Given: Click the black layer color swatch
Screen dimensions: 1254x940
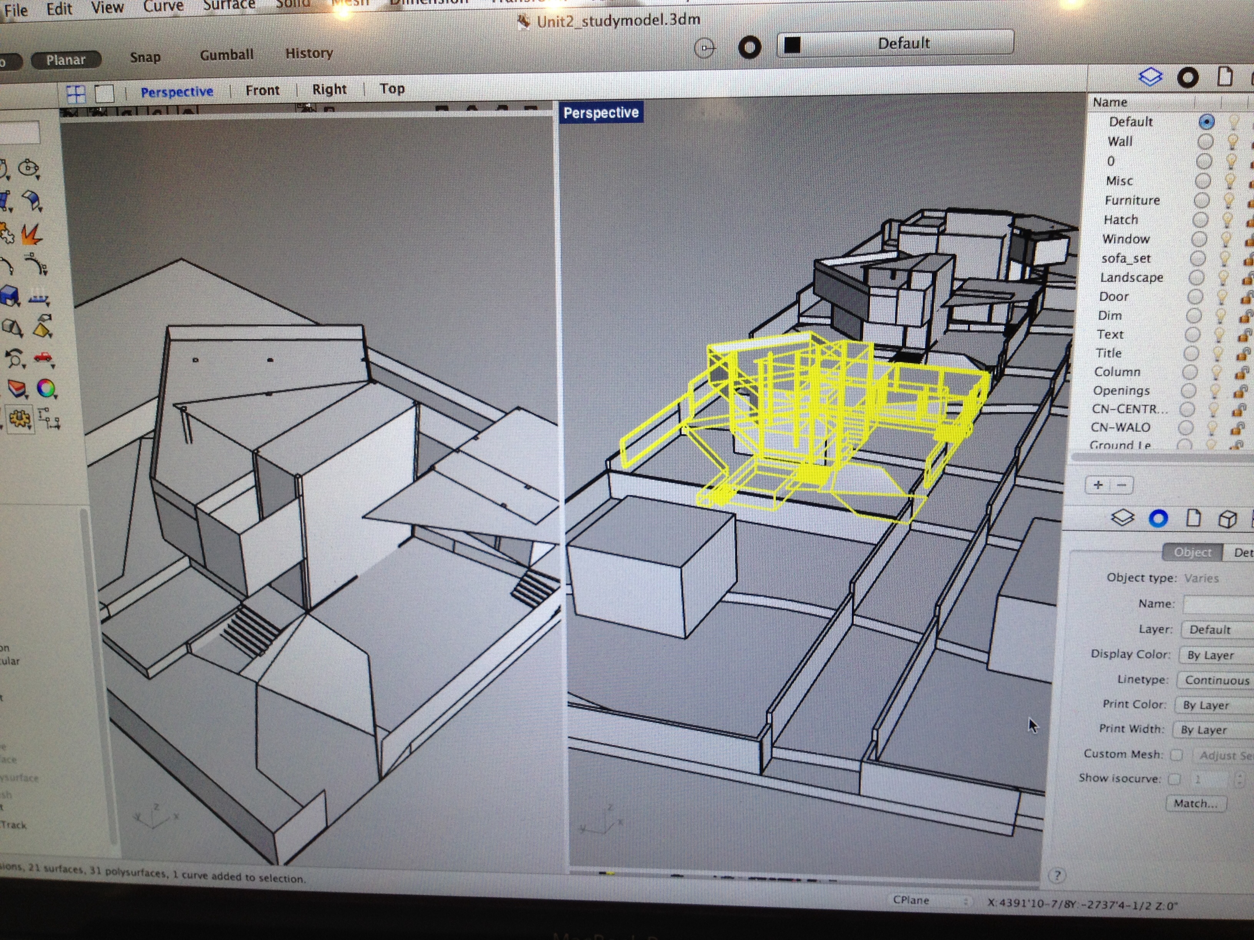Looking at the screenshot, I should tap(792, 45).
